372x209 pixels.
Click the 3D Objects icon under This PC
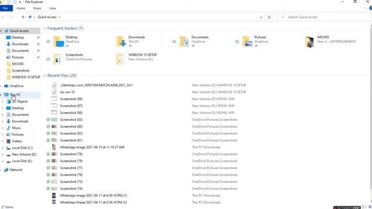[x=9, y=102]
